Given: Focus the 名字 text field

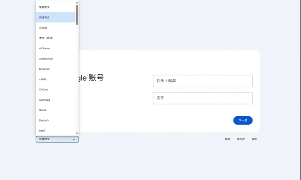Looking at the screenshot, I should (x=203, y=98).
